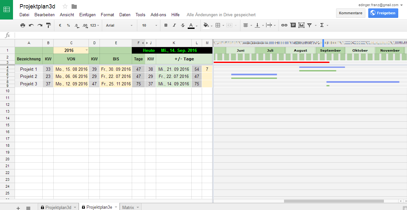407x210 pixels.
Task: Toggle bold formatting
Action: pyautogui.click(x=166, y=25)
